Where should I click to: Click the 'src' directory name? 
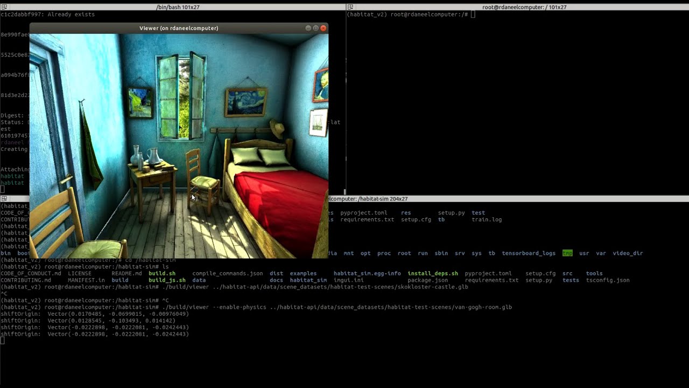tap(567, 274)
